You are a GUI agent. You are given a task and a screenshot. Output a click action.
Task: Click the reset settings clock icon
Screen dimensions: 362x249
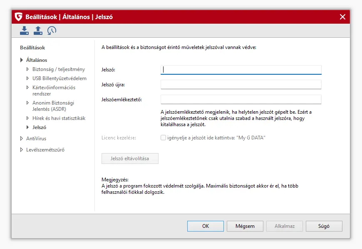pos(52,30)
